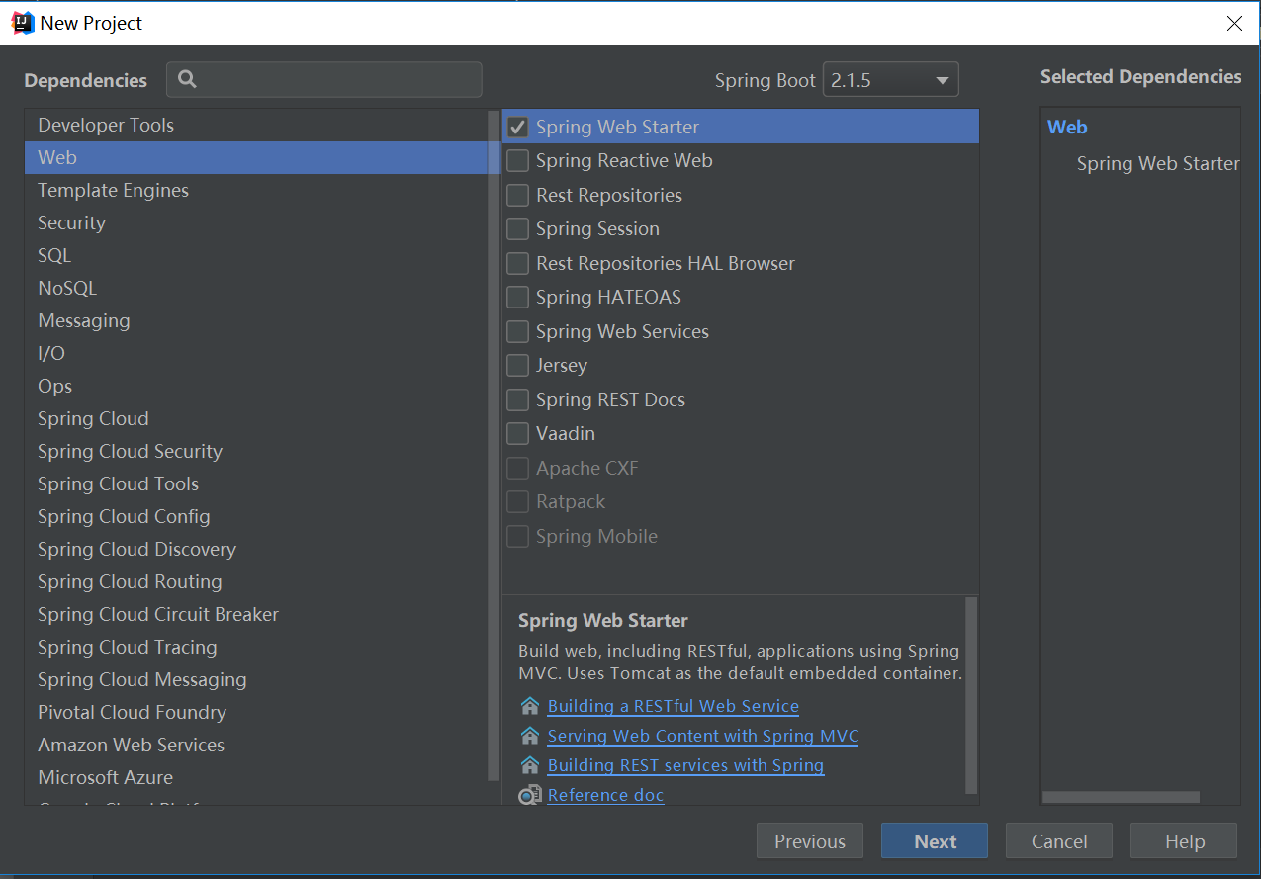The width and height of the screenshot is (1261, 879).
Task: Choose Spring Cloud Routing category
Action: click(x=257, y=581)
